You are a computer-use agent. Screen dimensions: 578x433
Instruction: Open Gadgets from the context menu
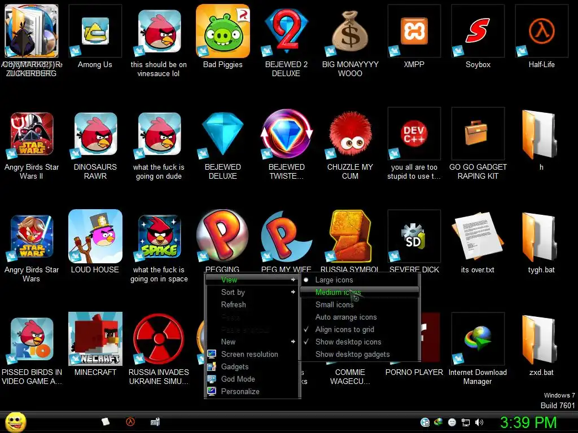click(x=252, y=367)
